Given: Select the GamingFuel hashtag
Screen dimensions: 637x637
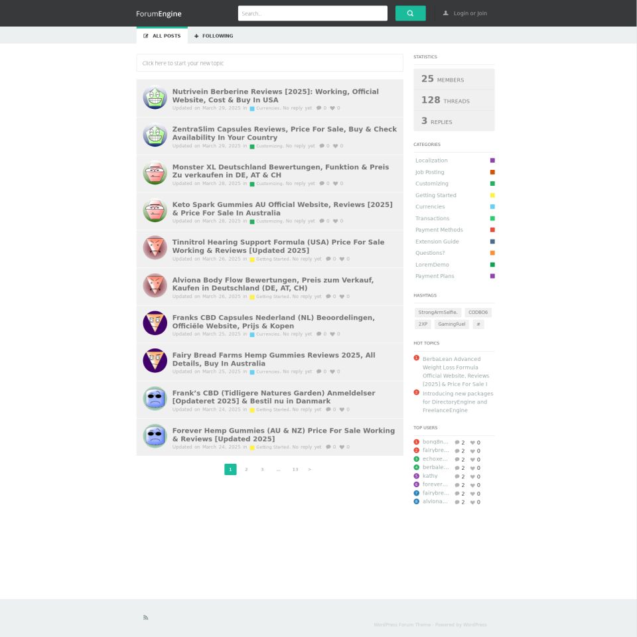Looking at the screenshot, I should (451, 324).
